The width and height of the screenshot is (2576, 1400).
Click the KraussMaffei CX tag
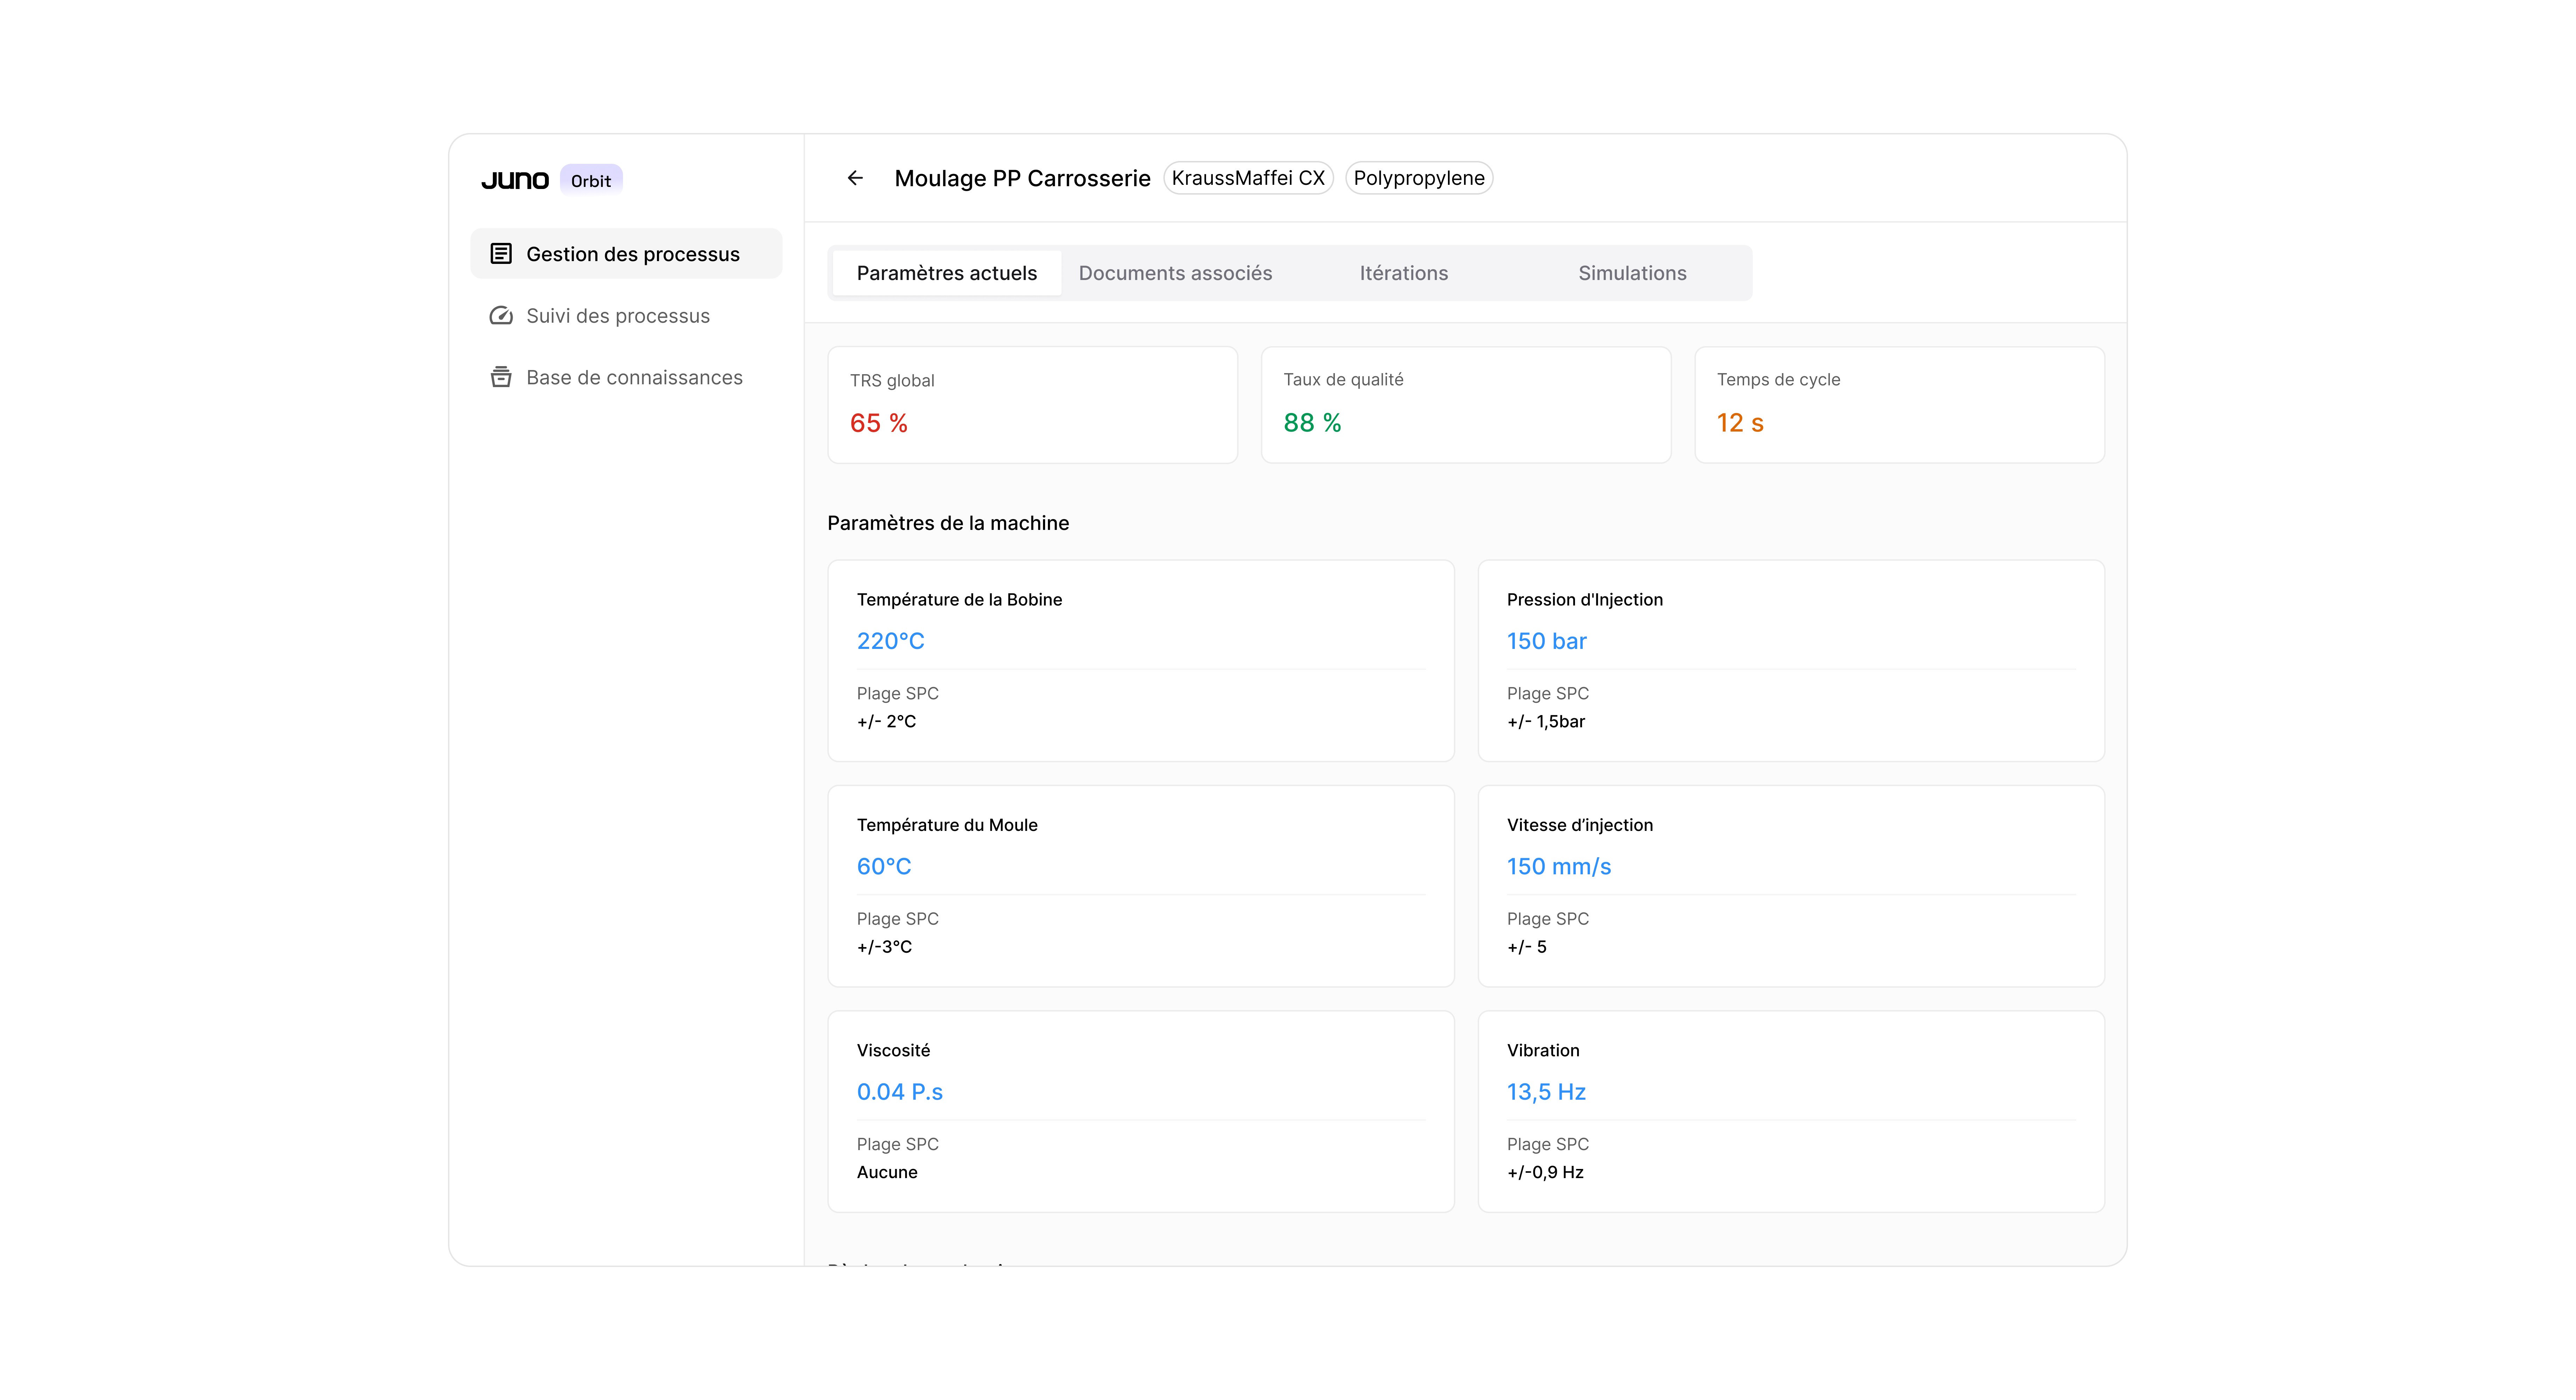pyautogui.click(x=1248, y=178)
